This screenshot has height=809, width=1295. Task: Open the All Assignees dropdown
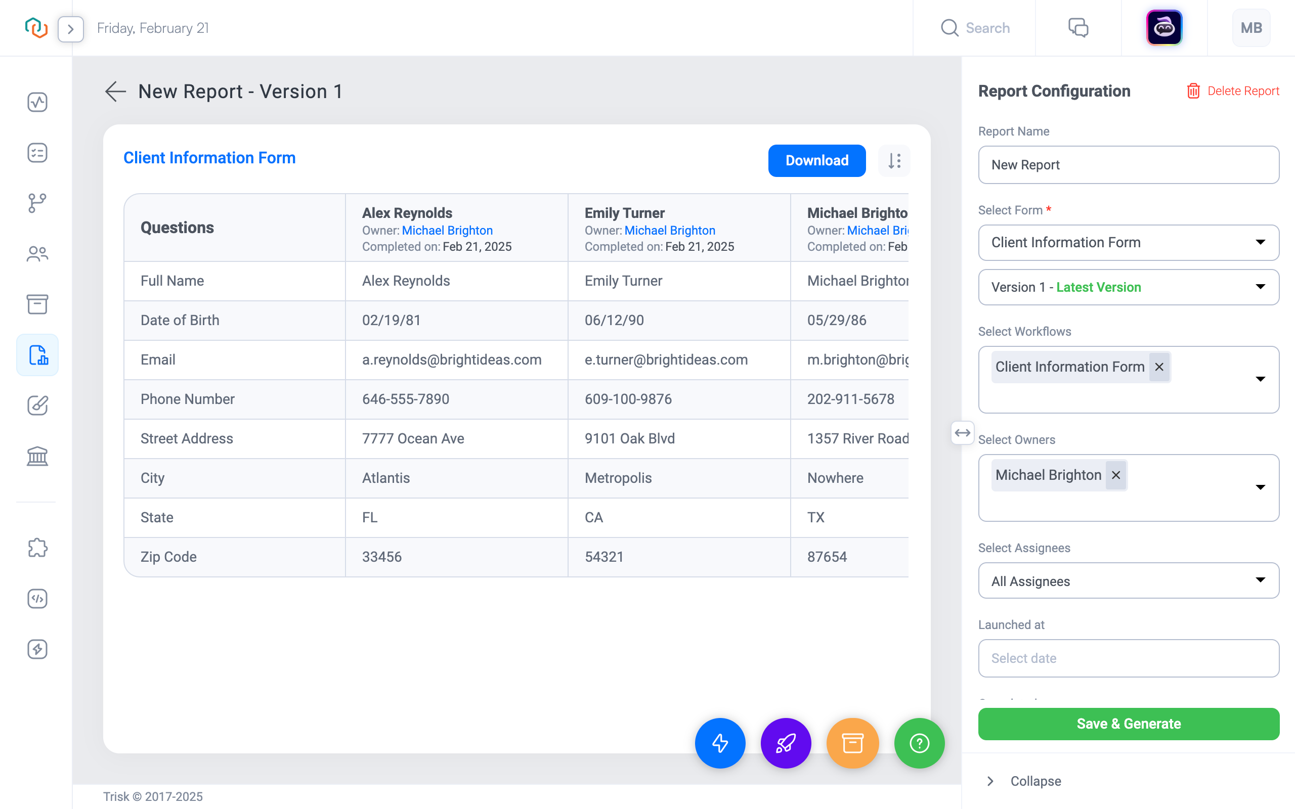tap(1129, 580)
